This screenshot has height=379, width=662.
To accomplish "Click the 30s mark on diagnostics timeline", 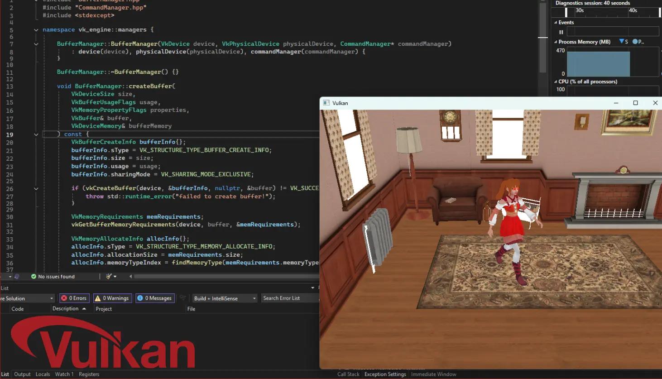I will [580, 10].
